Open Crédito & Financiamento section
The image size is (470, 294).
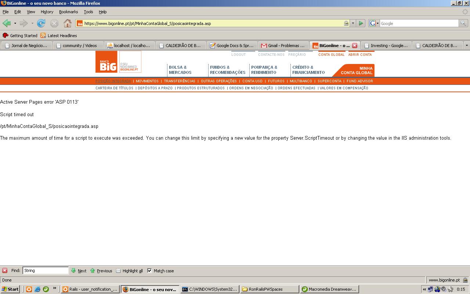[308, 70]
